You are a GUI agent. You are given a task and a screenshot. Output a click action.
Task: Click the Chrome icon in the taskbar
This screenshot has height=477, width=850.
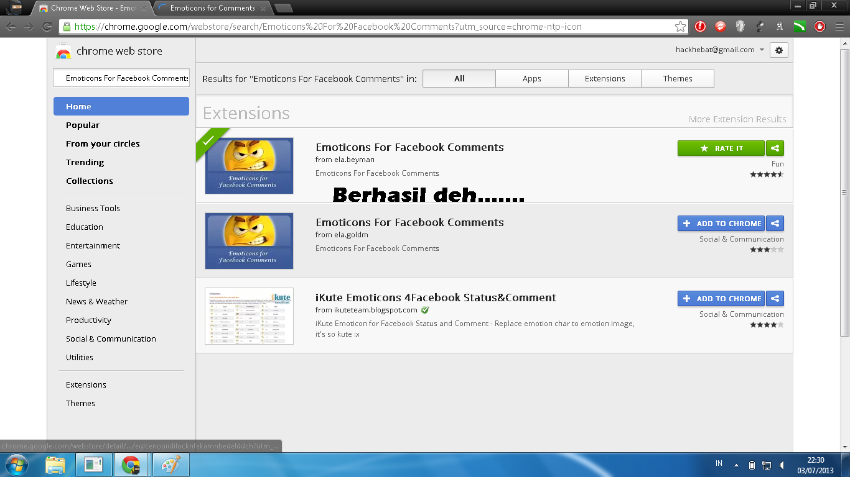[131, 465]
